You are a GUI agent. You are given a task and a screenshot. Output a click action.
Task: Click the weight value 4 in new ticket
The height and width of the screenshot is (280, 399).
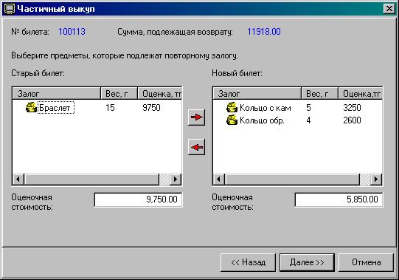(x=308, y=120)
